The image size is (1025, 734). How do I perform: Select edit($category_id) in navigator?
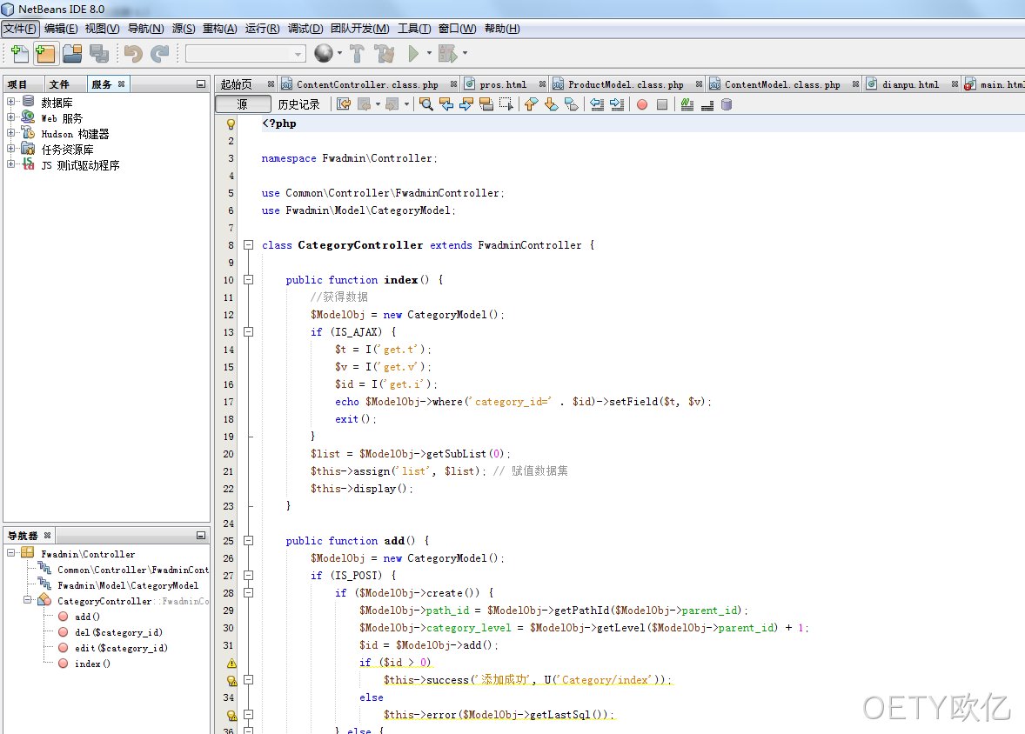pos(121,648)
